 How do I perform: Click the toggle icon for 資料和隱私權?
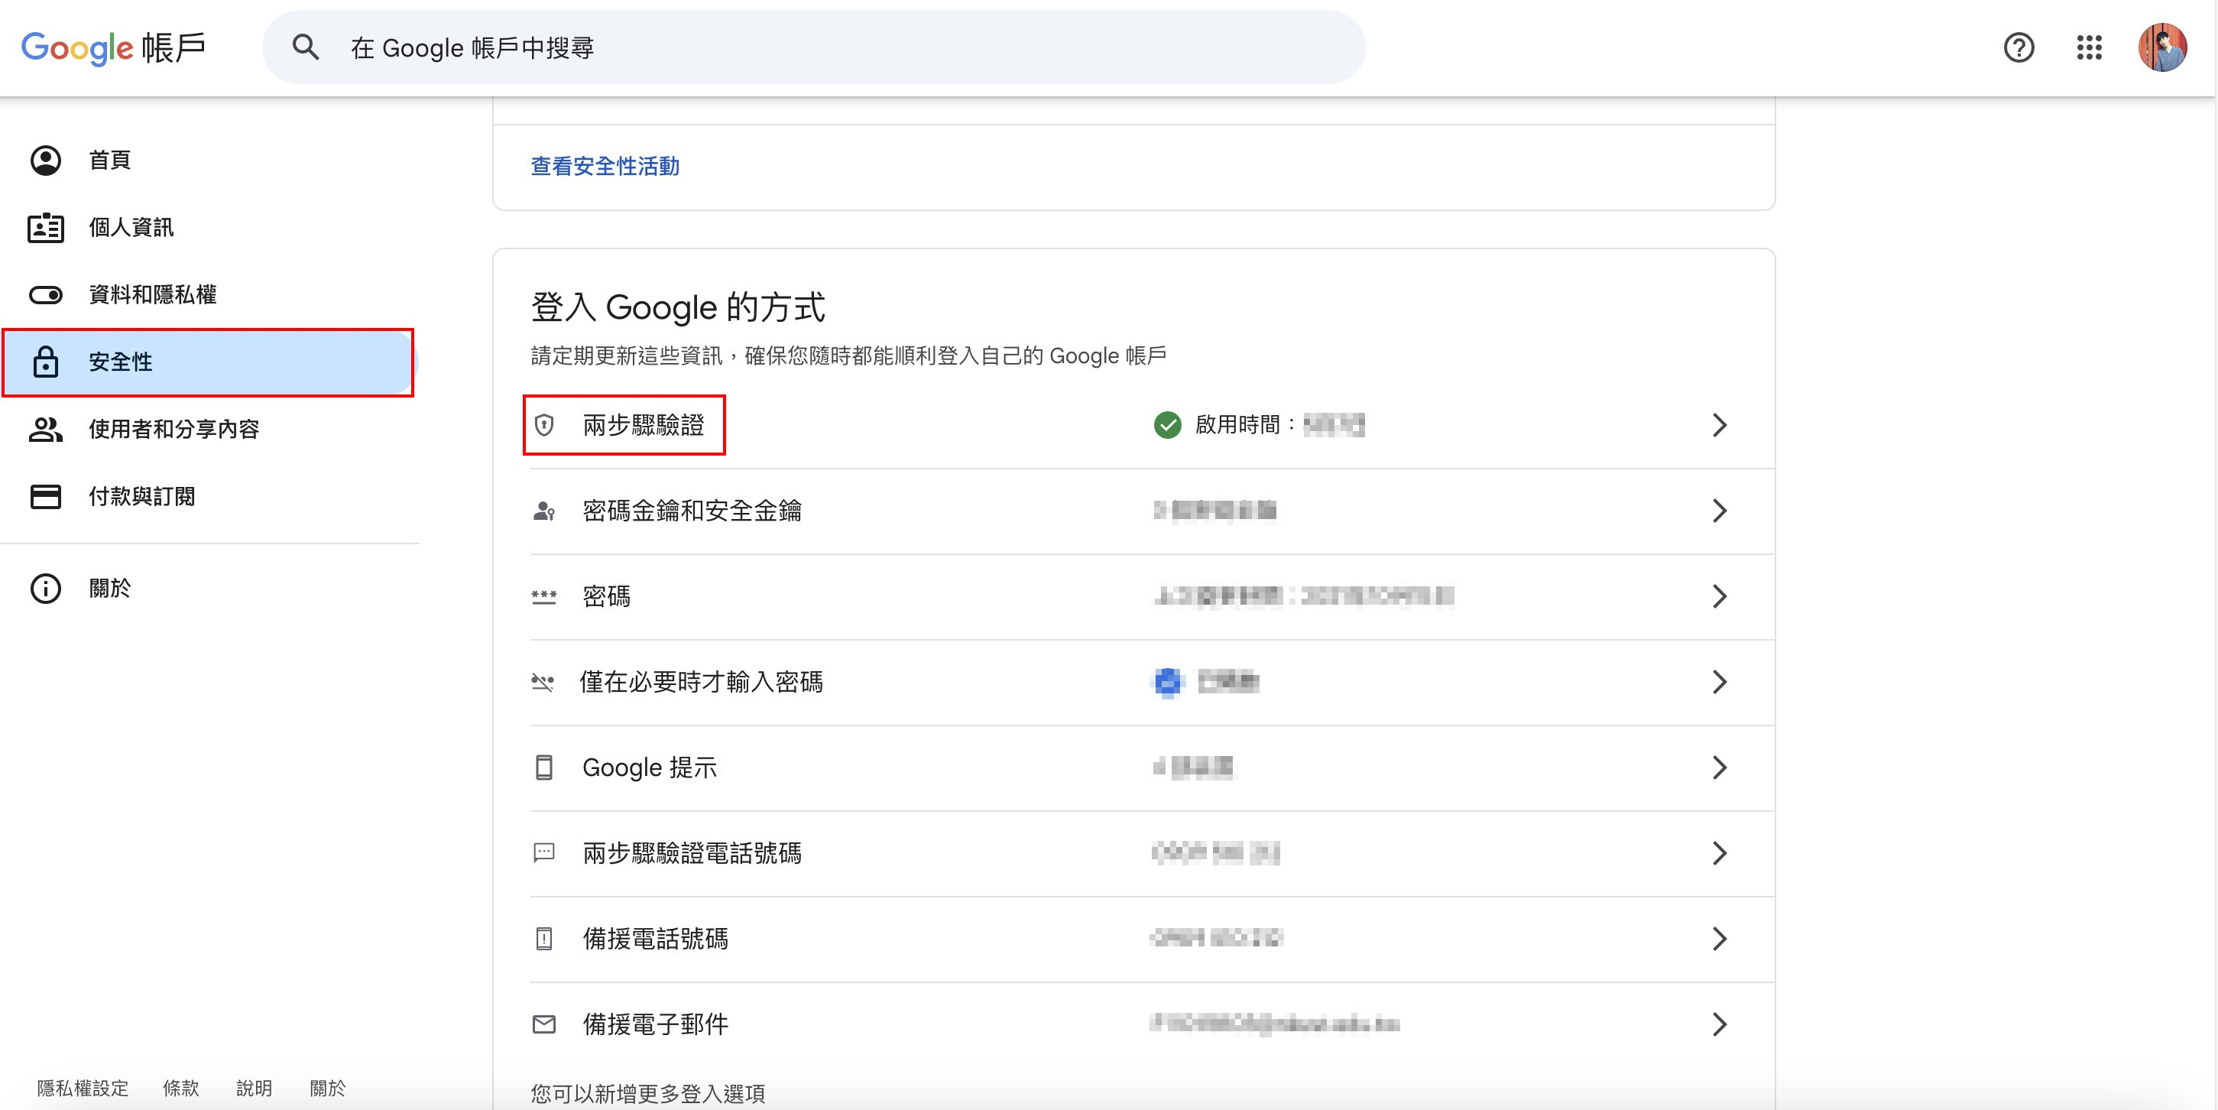pyautogui.click(x=46, y=294)
